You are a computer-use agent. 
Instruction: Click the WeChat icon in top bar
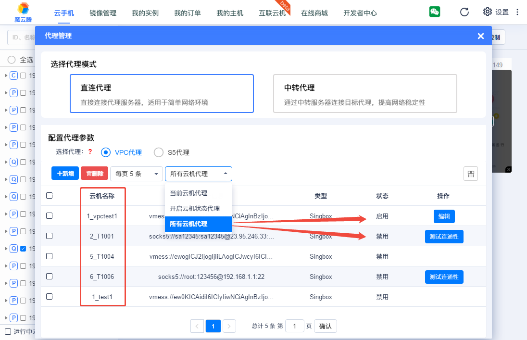(435, 12)
